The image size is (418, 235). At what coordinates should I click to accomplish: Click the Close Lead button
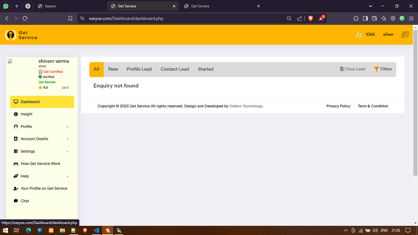353,69
